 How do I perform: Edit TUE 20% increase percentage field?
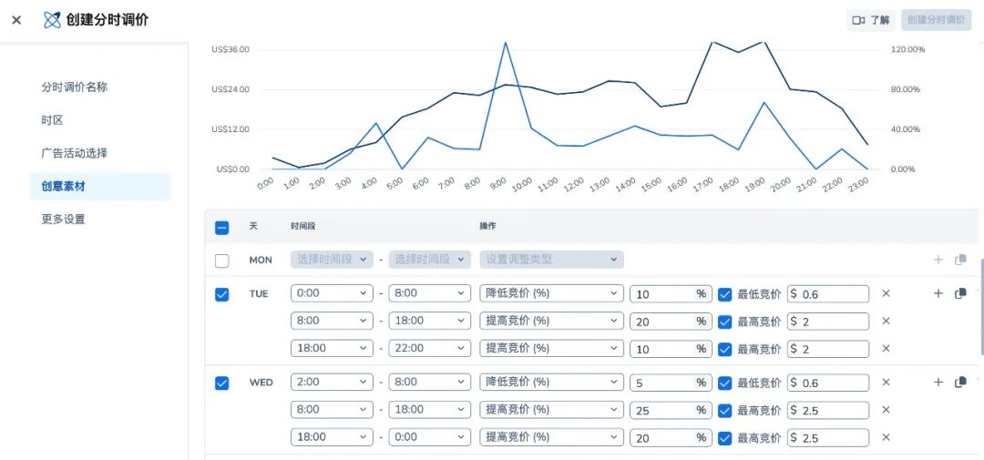coord(671,322)
